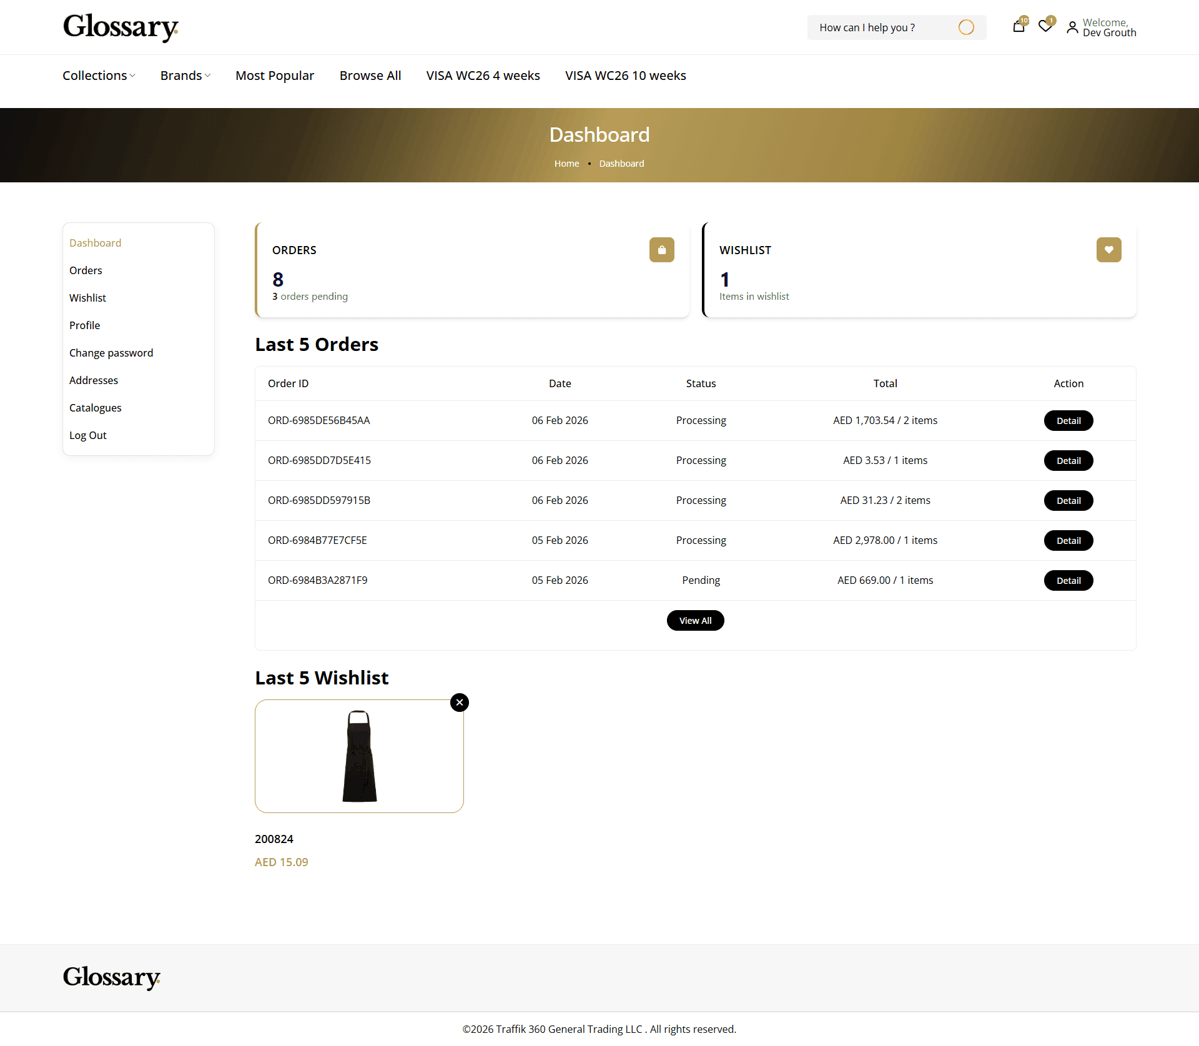
Task: Click Log Out in the sidebar
Action: 88,435
